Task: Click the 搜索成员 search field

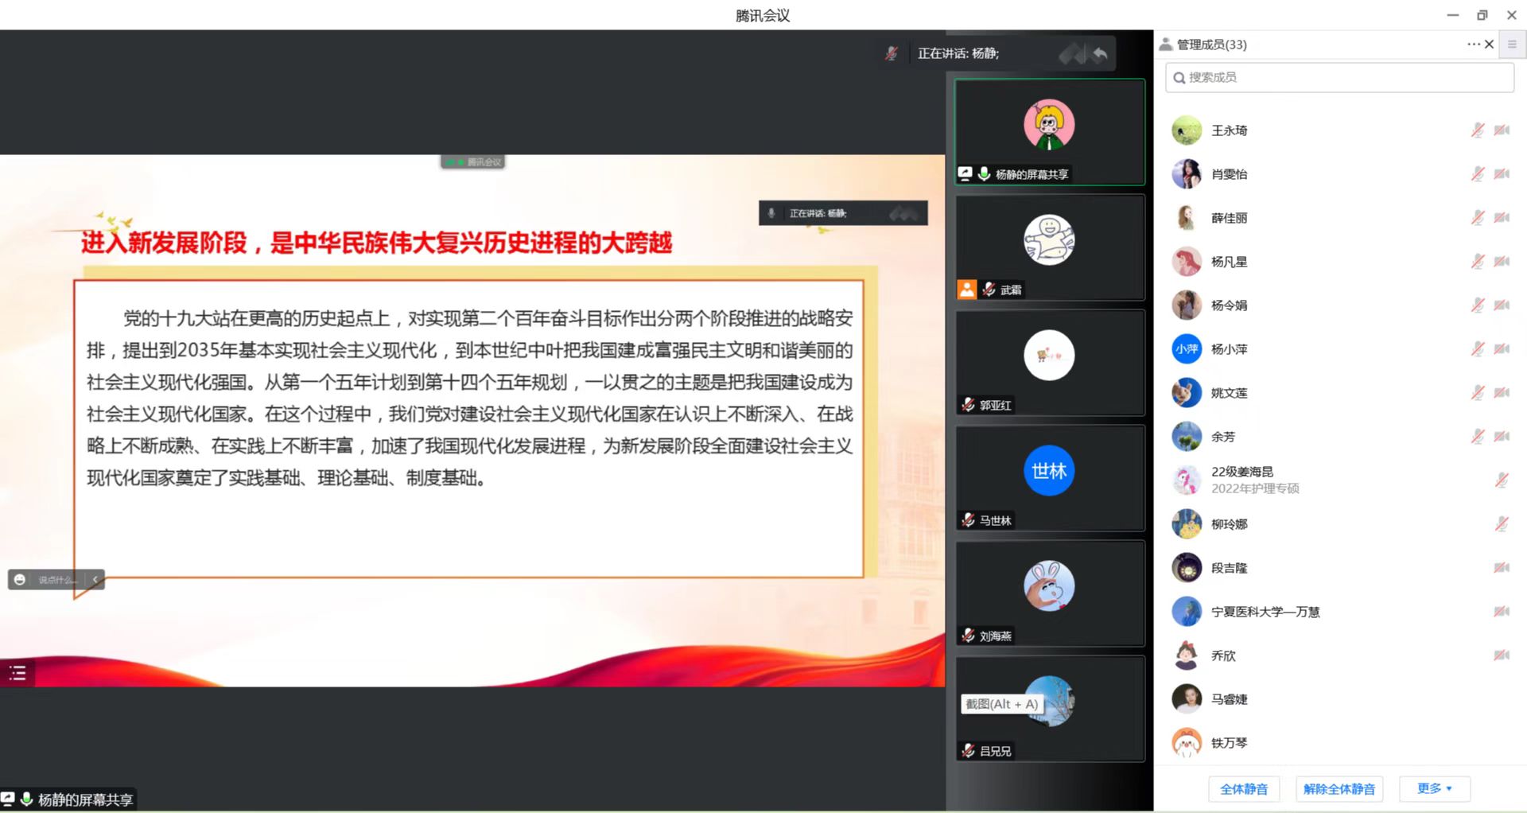Action: (1339, 77)
